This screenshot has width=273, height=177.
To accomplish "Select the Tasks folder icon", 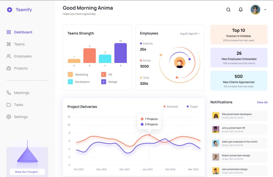I will (9, 105).
